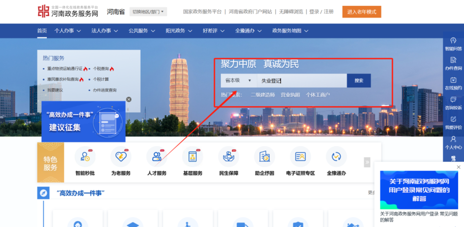Close the 建议征集 floating banner
The image size is (464, 227).
pyautogui.click(x=129, y=99)
